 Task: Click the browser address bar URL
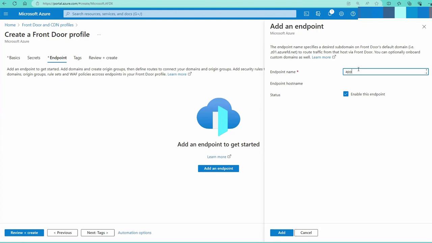(x=78, y=3)
